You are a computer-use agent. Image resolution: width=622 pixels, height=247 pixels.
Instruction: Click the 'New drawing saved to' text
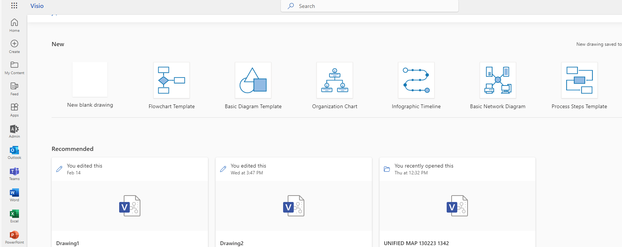[599, 44]
